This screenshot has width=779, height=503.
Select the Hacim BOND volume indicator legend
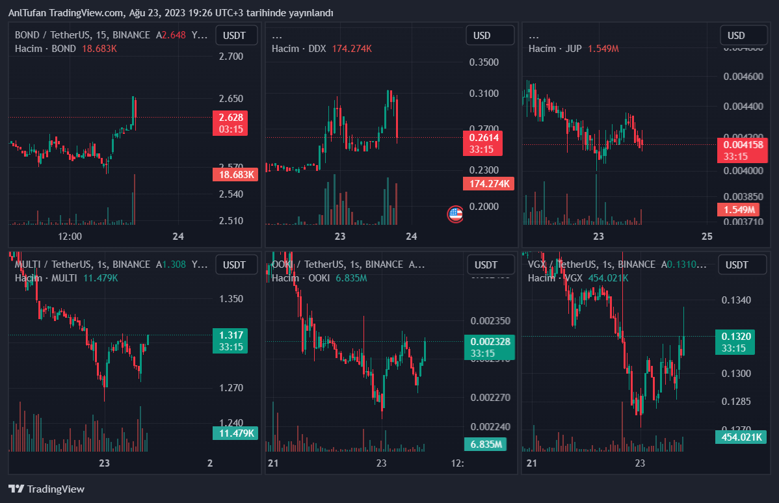coord(46,49)
